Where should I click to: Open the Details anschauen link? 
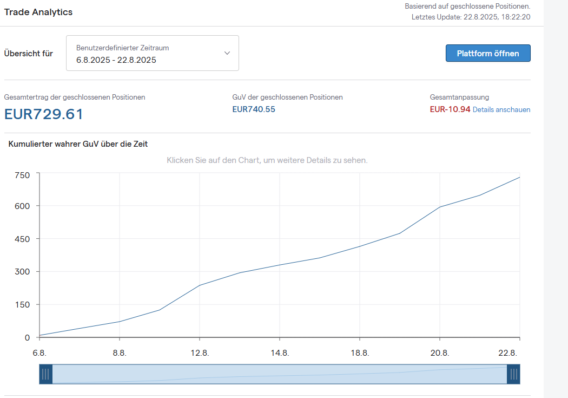click(501, 109)
